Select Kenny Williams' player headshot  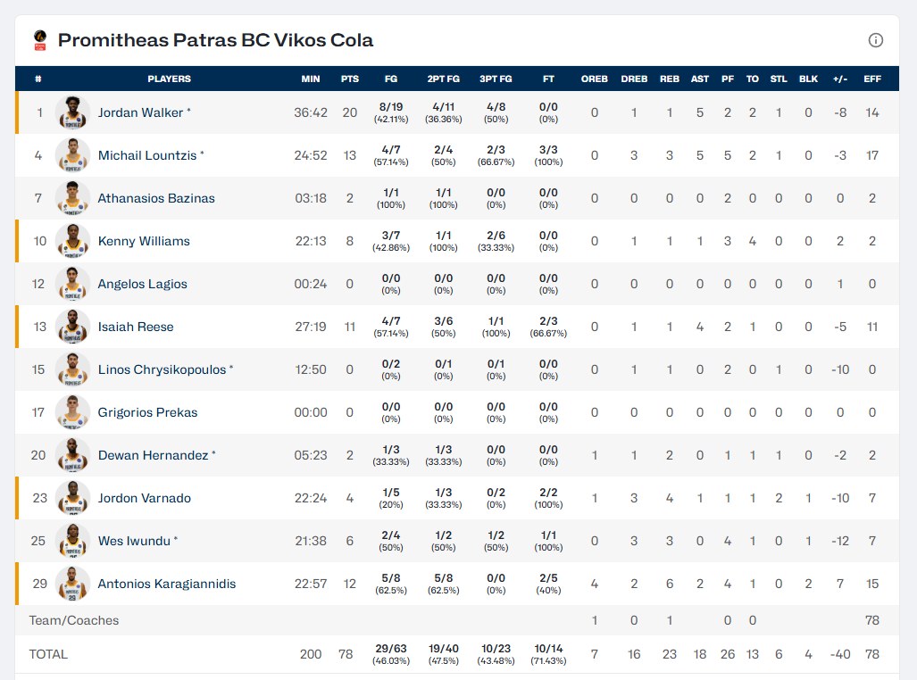(x=72, y=242)
